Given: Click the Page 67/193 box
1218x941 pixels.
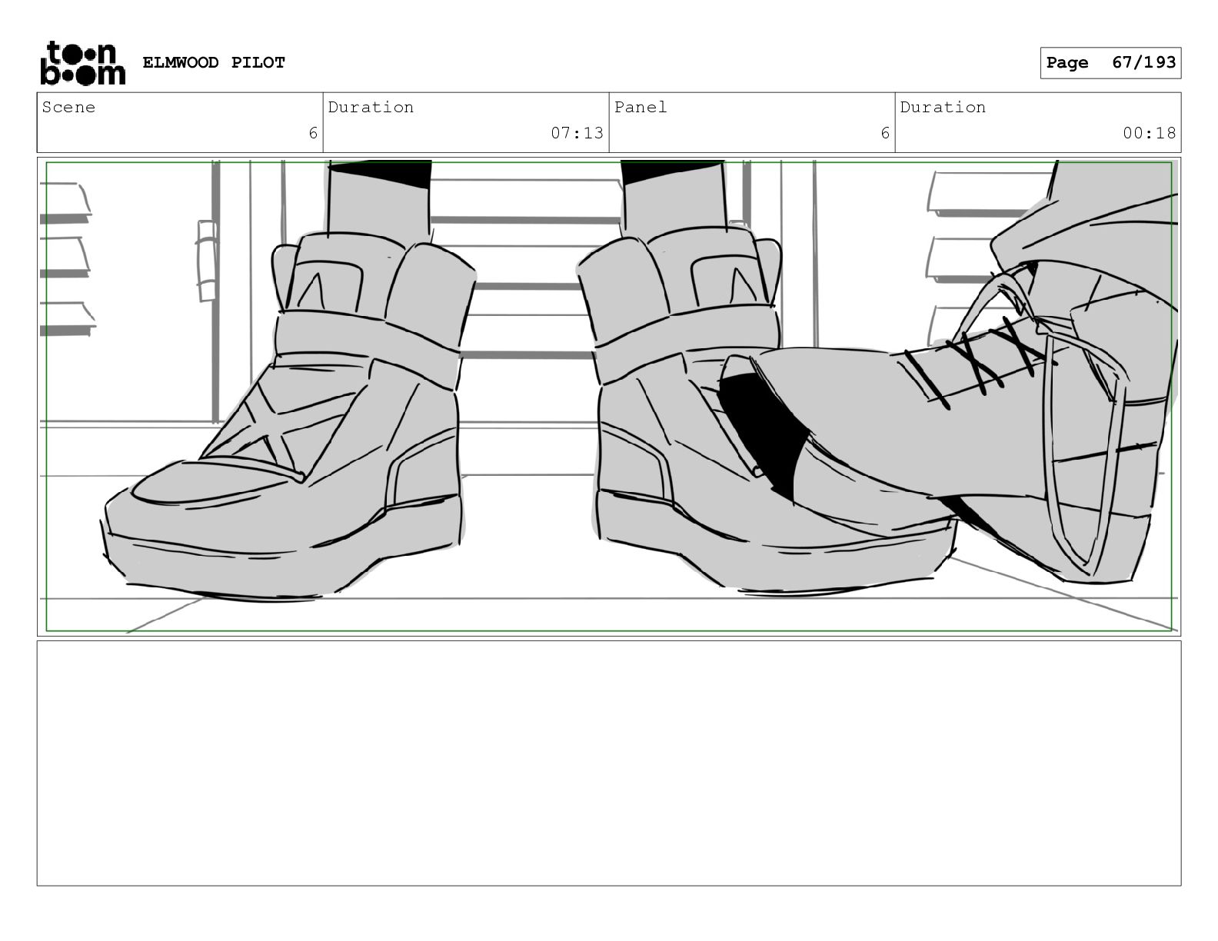Looking at the screenshot, I should [1110, 63].
